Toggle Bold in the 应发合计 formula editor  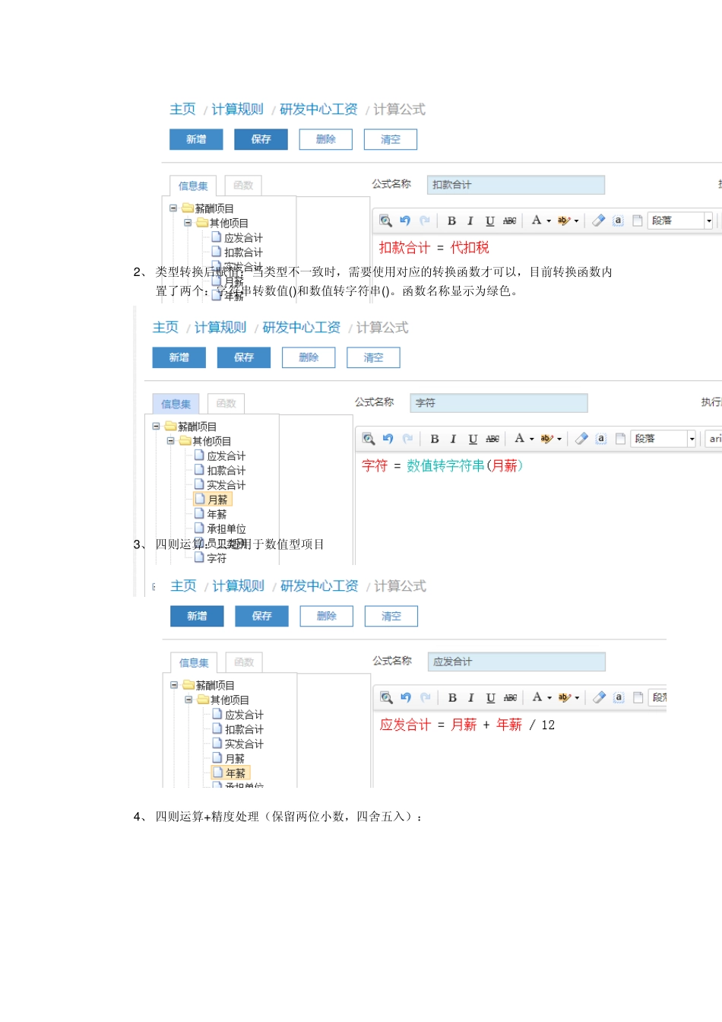point(452,697)
